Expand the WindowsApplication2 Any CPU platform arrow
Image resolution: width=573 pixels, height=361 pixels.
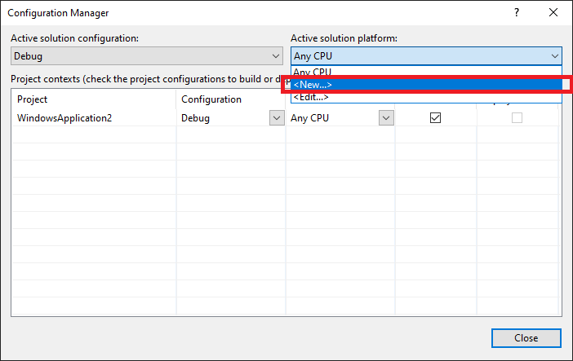tap(386, 118)
